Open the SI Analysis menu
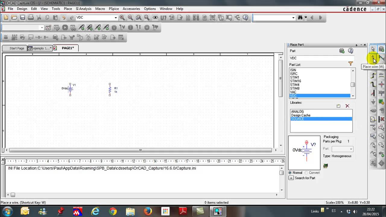The height and width of the screenshot is (217, 386). click(x=84, y=9)
